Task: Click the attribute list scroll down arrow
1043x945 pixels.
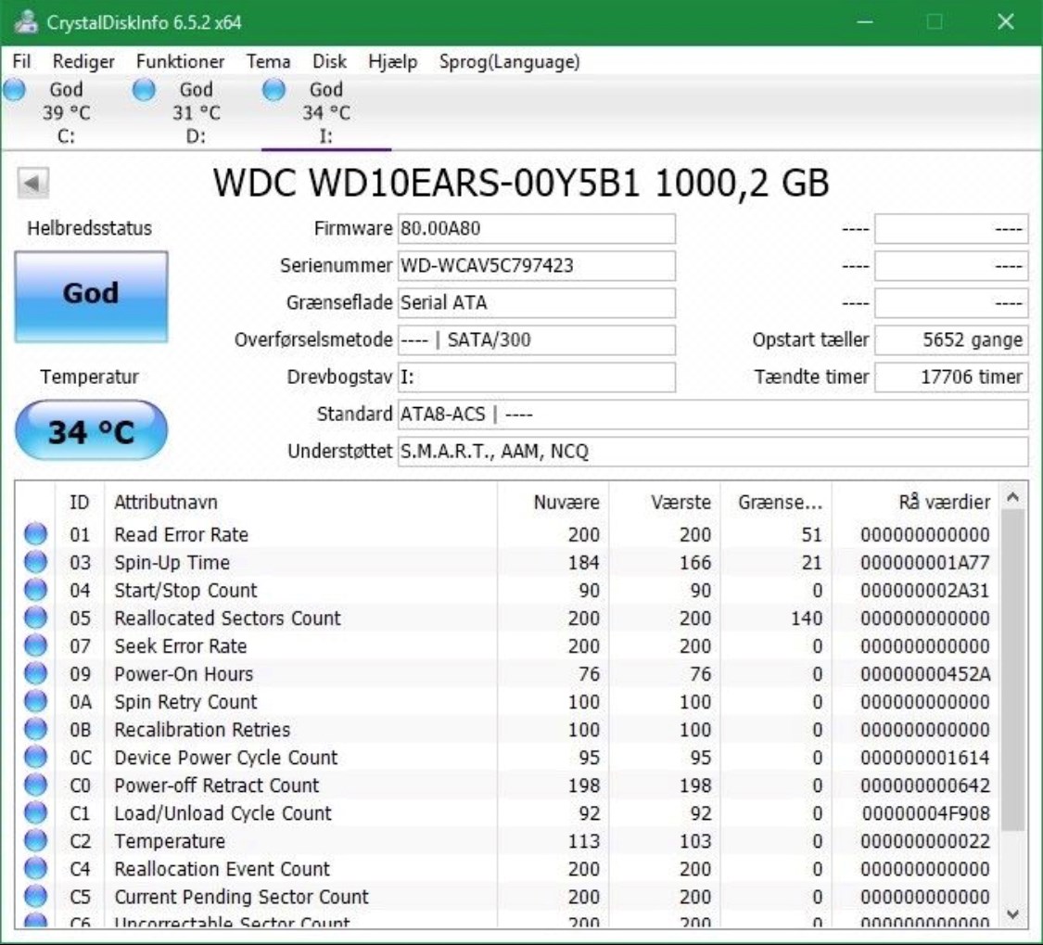Action: pyautogui.click(x=1012, y=913)
